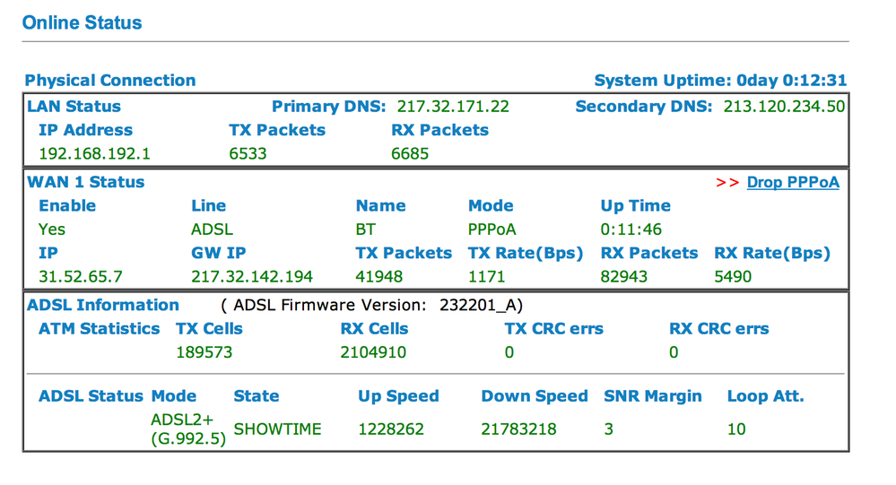Image resolution: width=896 pixels, height=485 pixels.
Task: Click the LAN Status heading
Action: tap(74, 107)
